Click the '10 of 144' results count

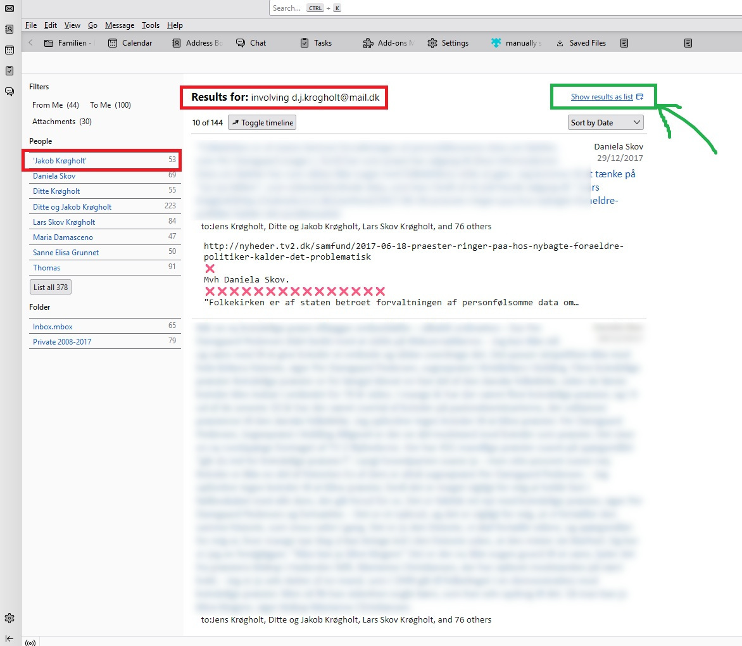(x=207, y=123)
